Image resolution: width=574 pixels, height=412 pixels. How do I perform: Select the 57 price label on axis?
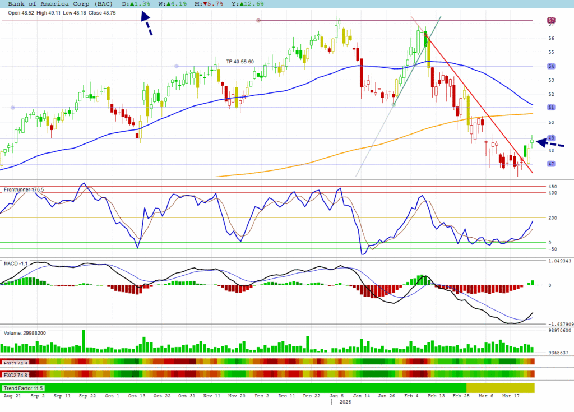[551, 21]
